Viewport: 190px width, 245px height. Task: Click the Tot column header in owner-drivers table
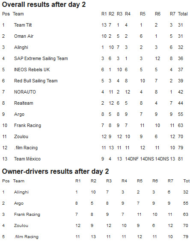pyautogui.click(x=186, y=181)
